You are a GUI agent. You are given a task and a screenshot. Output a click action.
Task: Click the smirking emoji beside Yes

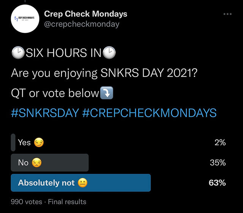39,143
